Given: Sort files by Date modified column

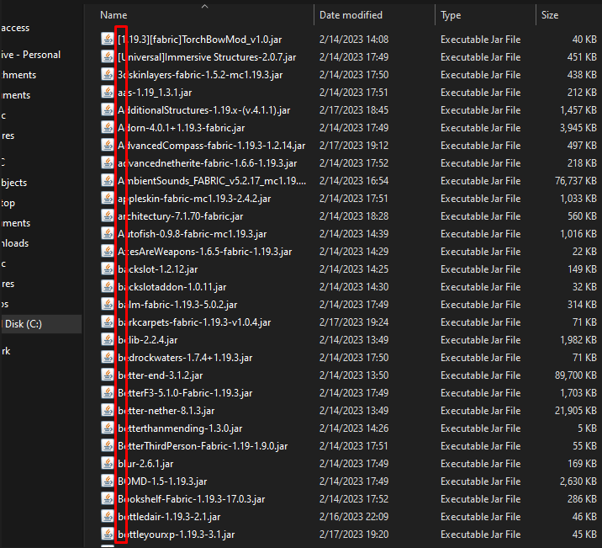Looking at the screenshot, I should pos(351,15).
